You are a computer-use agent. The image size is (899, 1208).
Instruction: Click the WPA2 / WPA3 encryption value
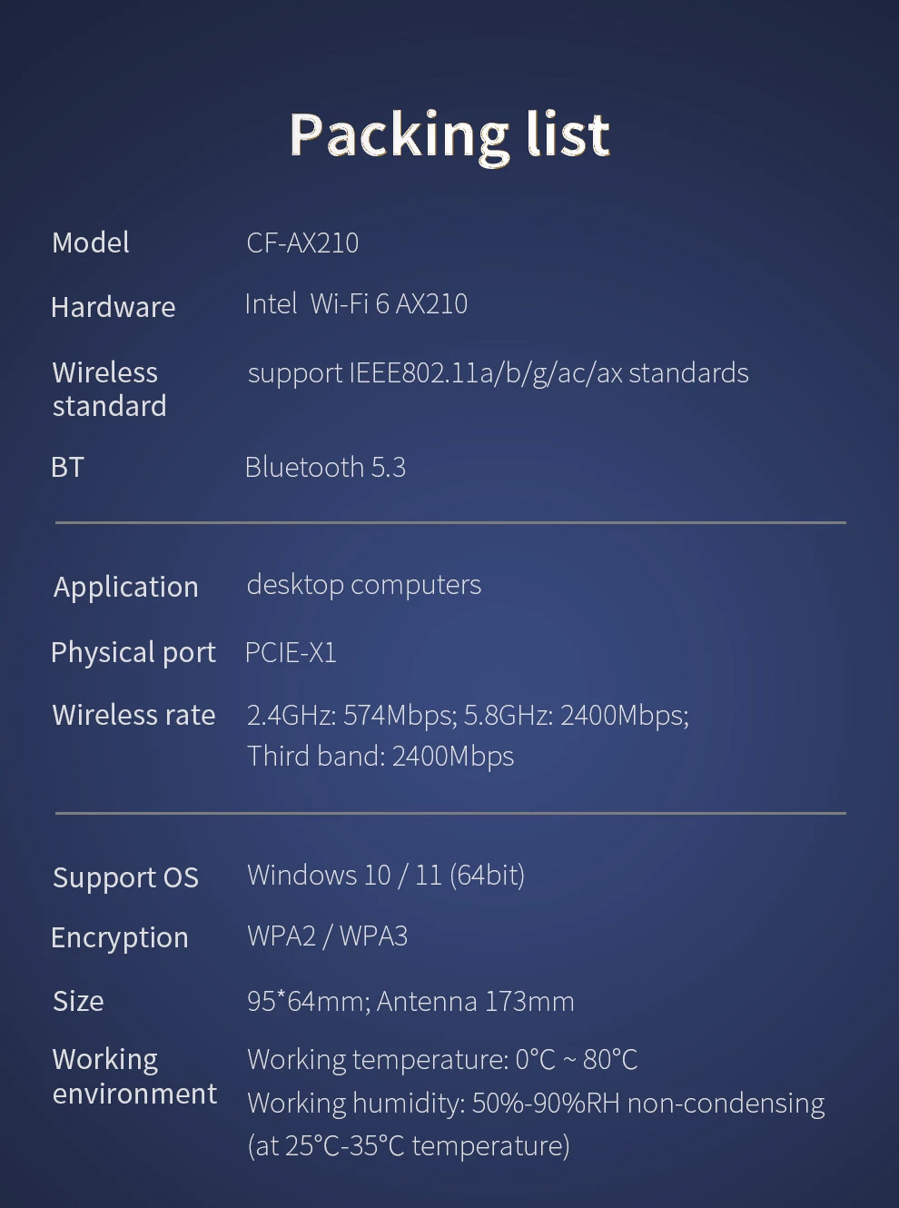point(327,936)
